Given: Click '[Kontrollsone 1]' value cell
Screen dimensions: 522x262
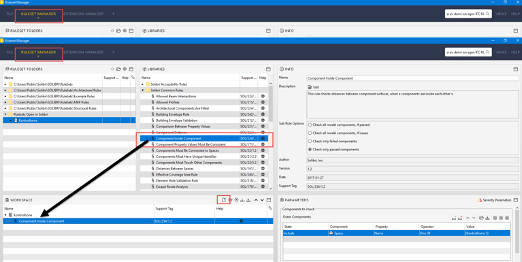Looking at the screenshot, I should coord(476,233).
